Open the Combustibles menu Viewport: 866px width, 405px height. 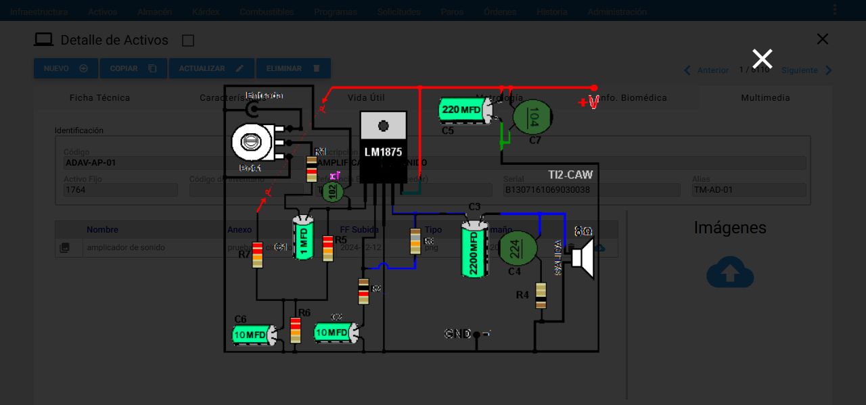[x=267, y=11]
